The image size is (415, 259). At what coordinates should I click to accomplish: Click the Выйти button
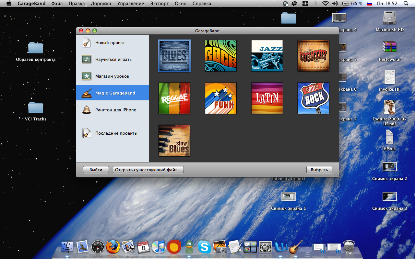96,170
